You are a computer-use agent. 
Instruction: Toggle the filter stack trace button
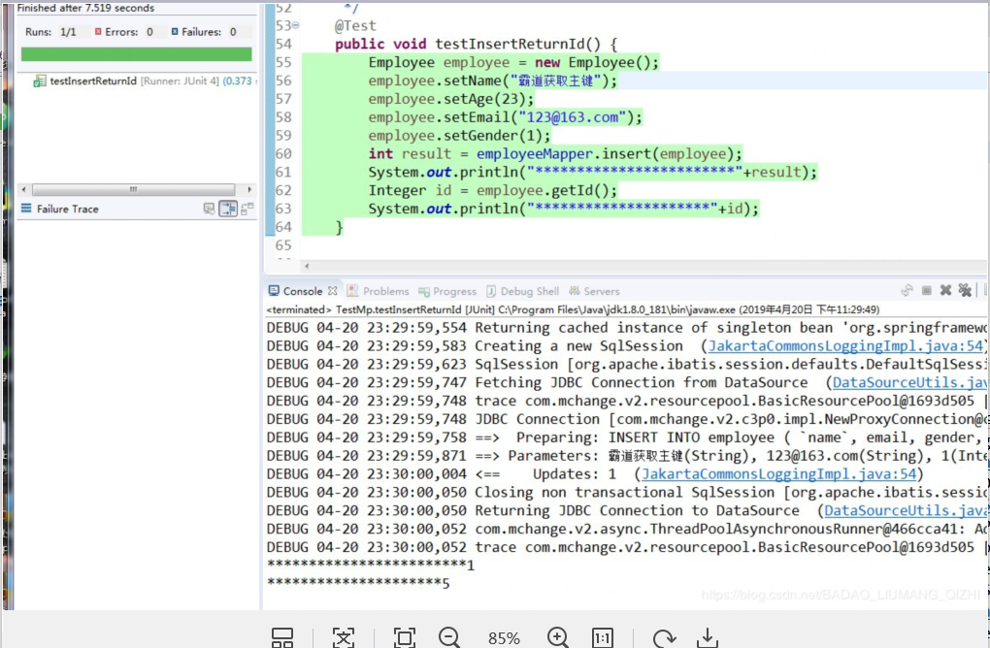point(228,209)
